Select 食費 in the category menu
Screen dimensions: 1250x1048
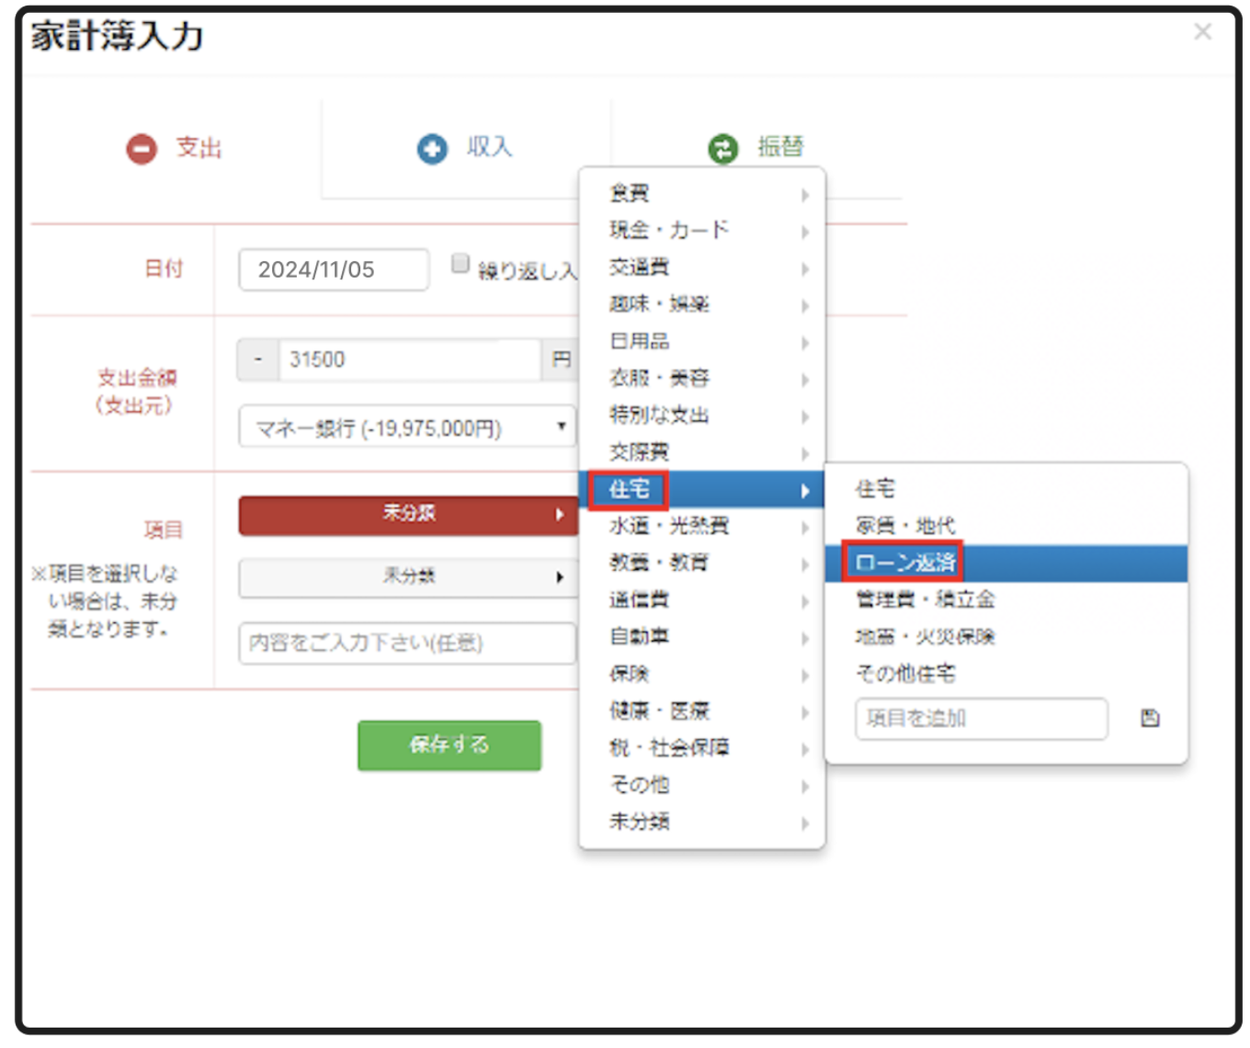point(702,193)
